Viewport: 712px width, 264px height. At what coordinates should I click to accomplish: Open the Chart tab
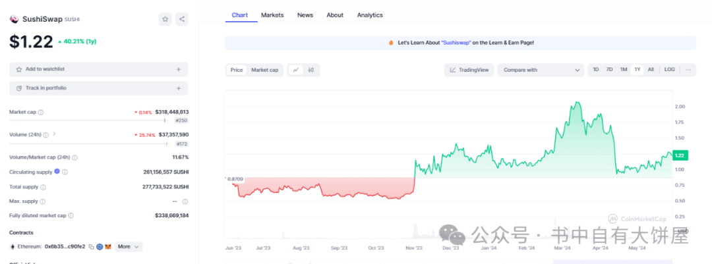tap(239, 15)
